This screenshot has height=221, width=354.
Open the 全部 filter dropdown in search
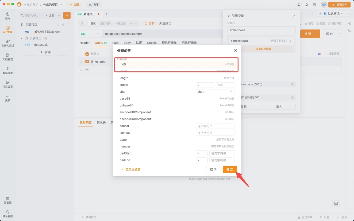pyautogui.click(x=53, y=15)
